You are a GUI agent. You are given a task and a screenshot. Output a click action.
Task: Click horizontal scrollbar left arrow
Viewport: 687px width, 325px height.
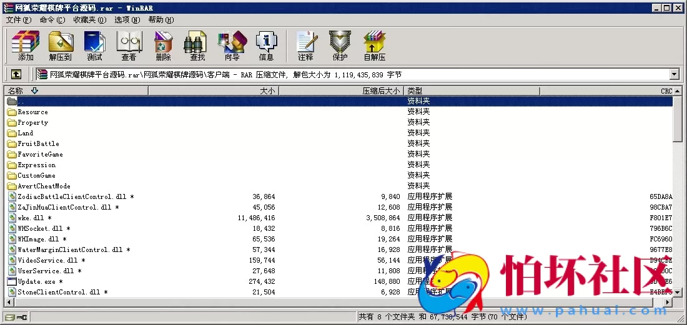9,302
